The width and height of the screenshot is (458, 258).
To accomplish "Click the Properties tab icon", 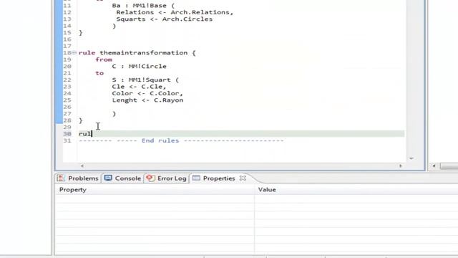I will click(196, 178).
